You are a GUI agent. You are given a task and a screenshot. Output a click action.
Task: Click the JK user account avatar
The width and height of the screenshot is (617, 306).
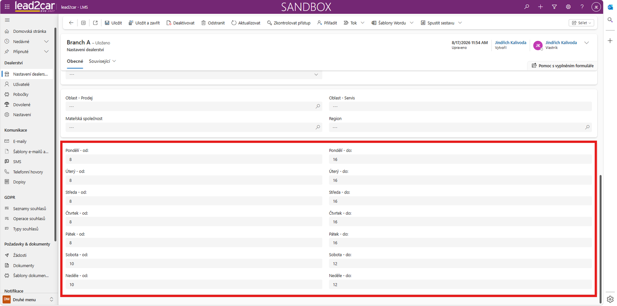[596, 7]
